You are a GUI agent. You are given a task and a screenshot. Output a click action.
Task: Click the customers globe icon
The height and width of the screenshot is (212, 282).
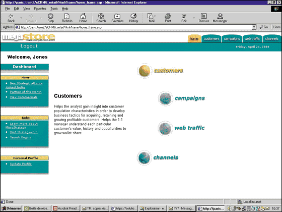point(144,71)
